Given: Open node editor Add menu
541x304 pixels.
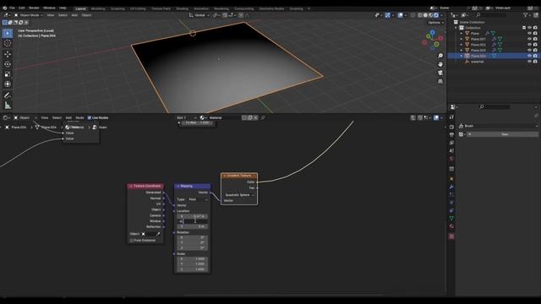Looking at the screenshot, I should coord(68,118).
